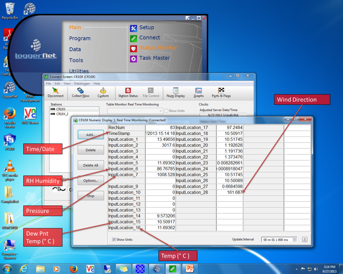This screenshot has height=274, width=343.
Task: Open the Custom collection tool
Action: [103, 92]
